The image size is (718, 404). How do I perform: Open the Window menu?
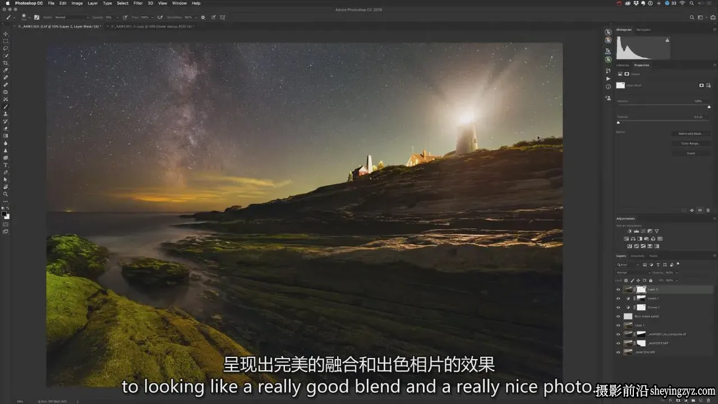point(179,3)
